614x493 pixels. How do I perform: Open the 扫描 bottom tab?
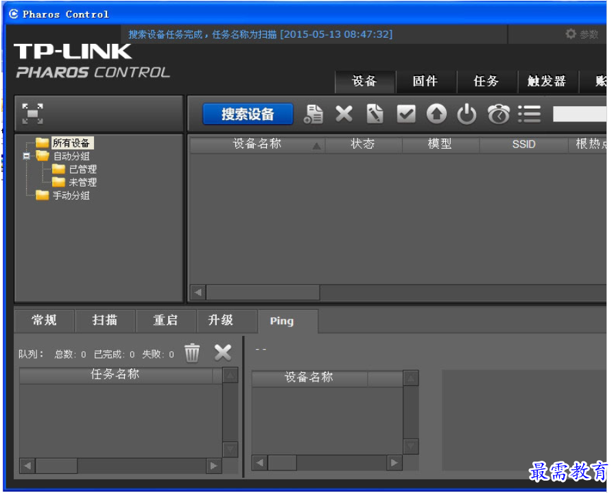105,320
